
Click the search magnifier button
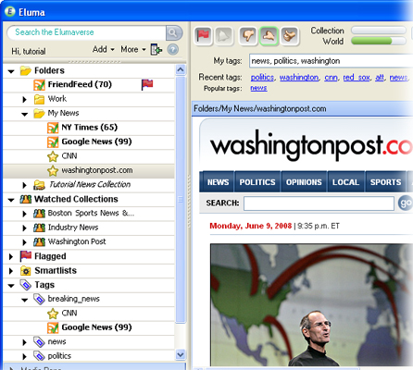(174, 32)
